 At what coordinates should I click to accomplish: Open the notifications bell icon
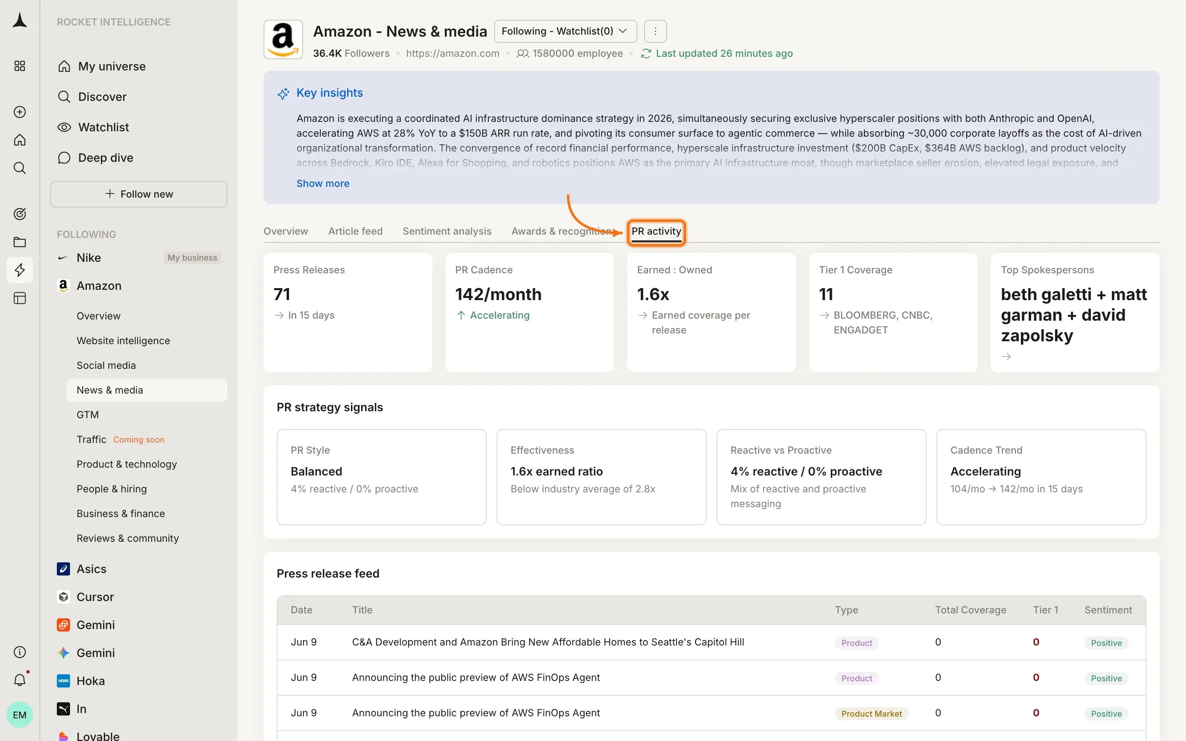(x=20, y=680)
